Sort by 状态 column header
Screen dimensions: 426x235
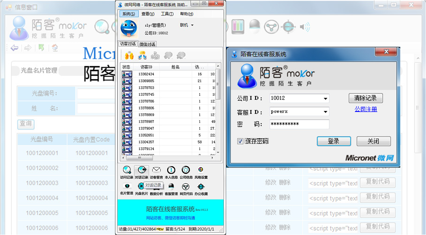pyautogui.click(x=127, y=67)
